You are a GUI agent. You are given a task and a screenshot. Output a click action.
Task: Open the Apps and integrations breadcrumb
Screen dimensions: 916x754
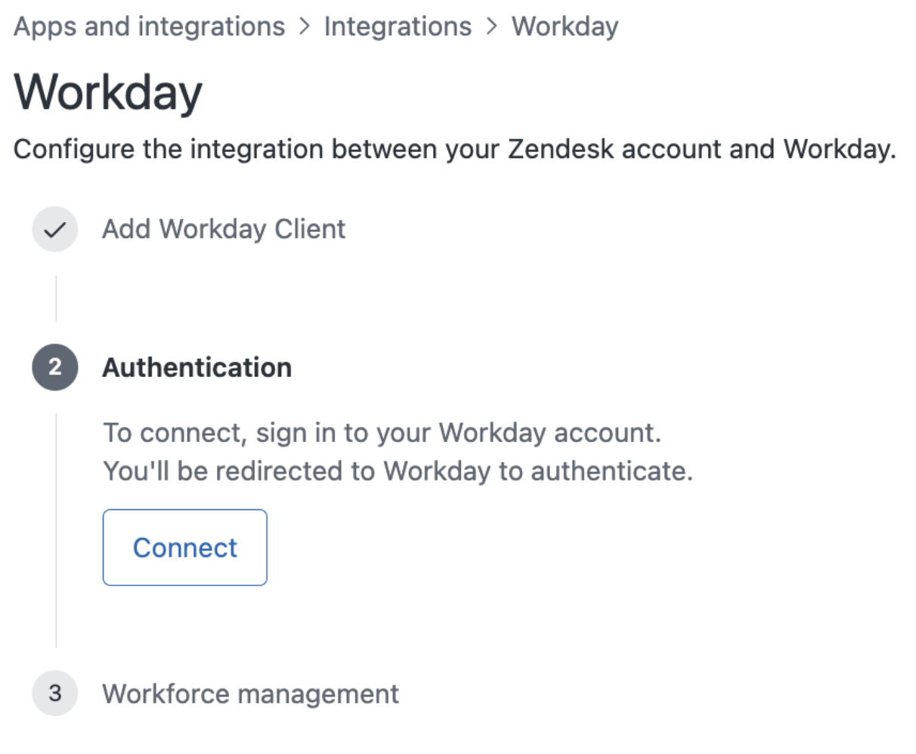coord(150,26)
